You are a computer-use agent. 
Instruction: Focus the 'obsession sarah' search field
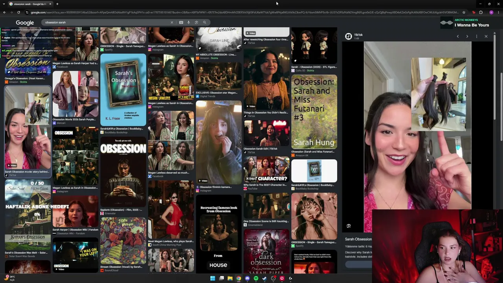[x=106, y=22]
